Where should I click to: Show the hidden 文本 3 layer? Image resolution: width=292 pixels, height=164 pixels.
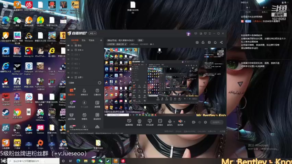(x=68, y=54)
